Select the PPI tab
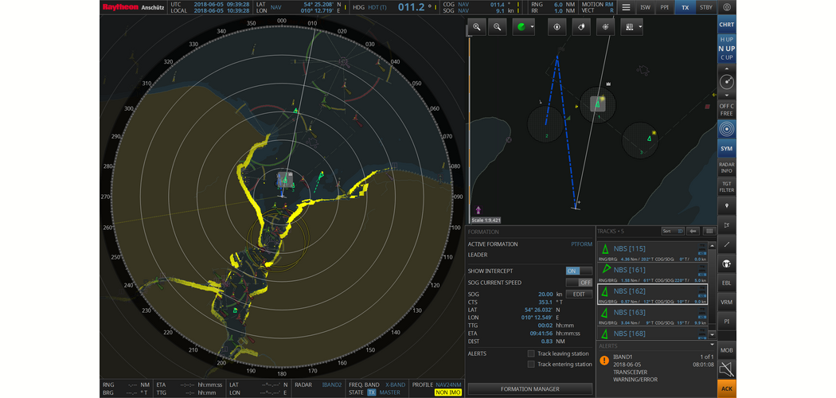836x398 pixels. click(x=664, y=7)
